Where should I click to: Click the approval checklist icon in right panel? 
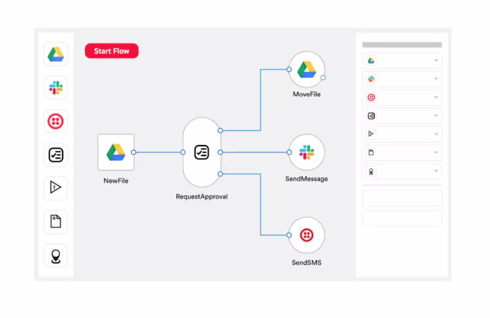[x=371, y=116]
